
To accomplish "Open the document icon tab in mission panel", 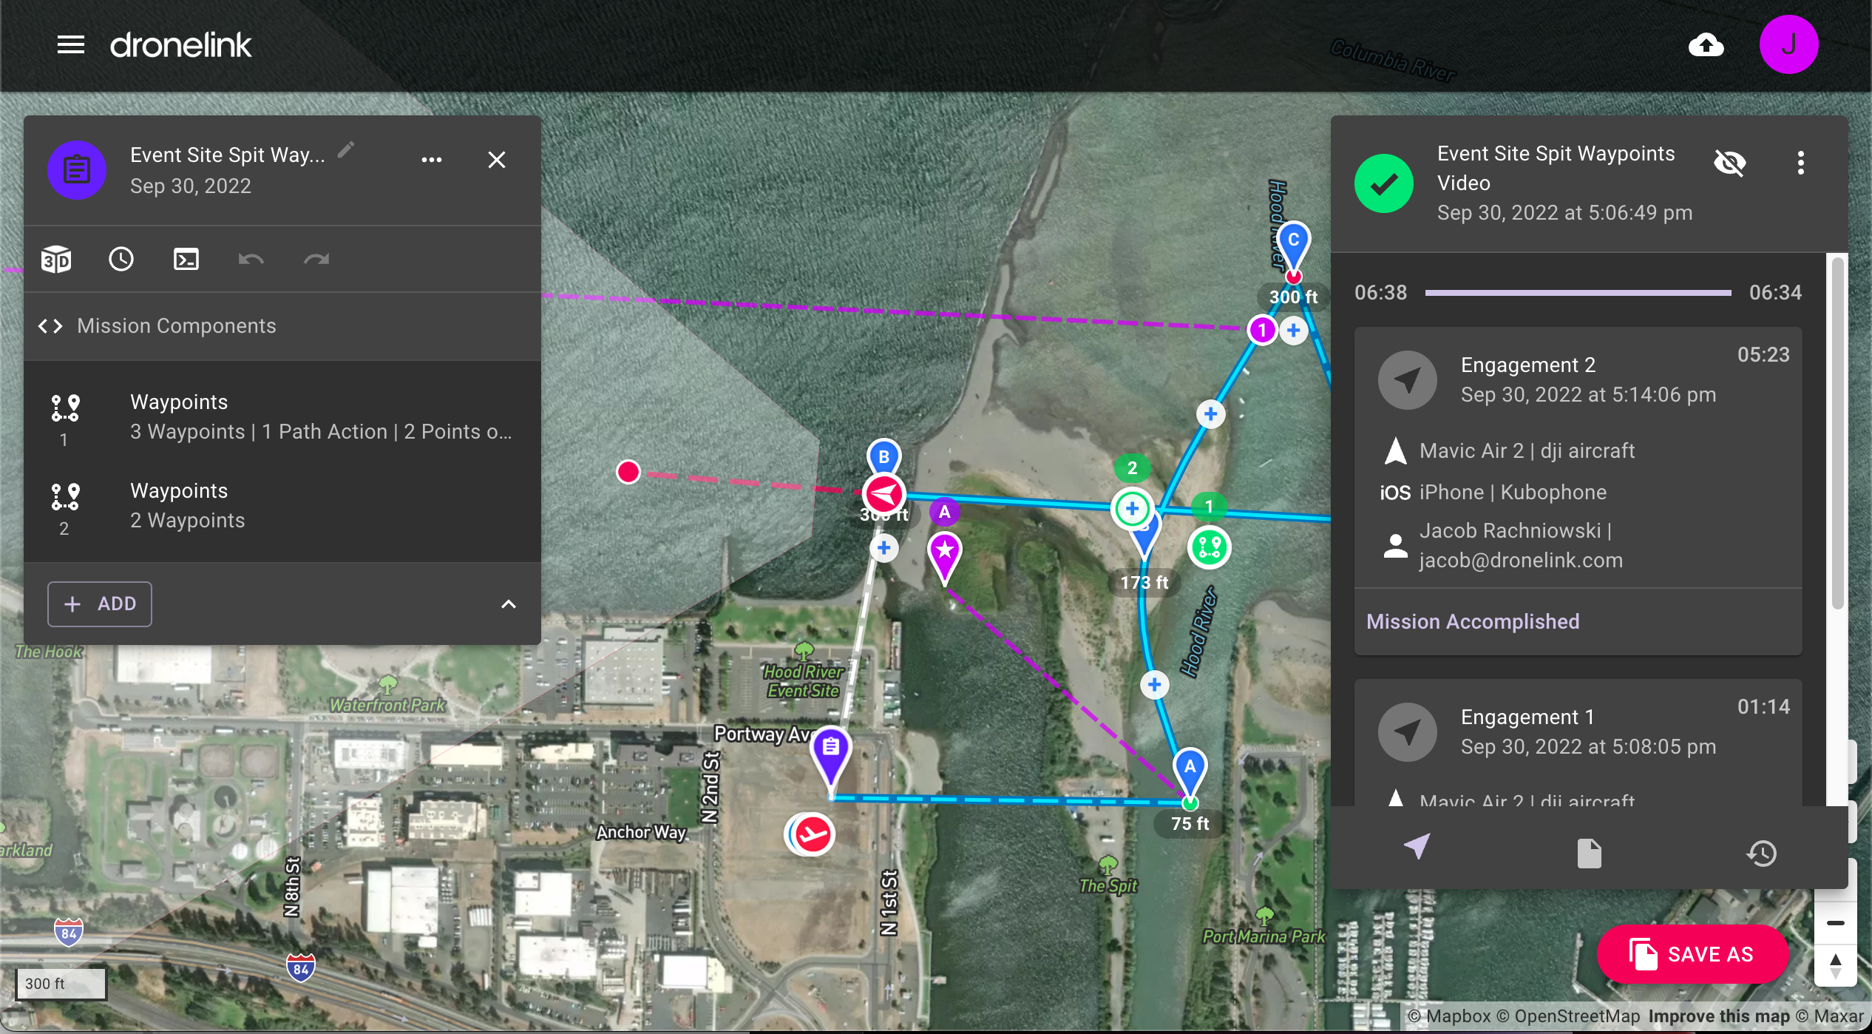I will click(1589, 853).
